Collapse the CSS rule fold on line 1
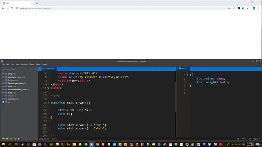This screenshot has width=262, height=147. tap(187, 75)
